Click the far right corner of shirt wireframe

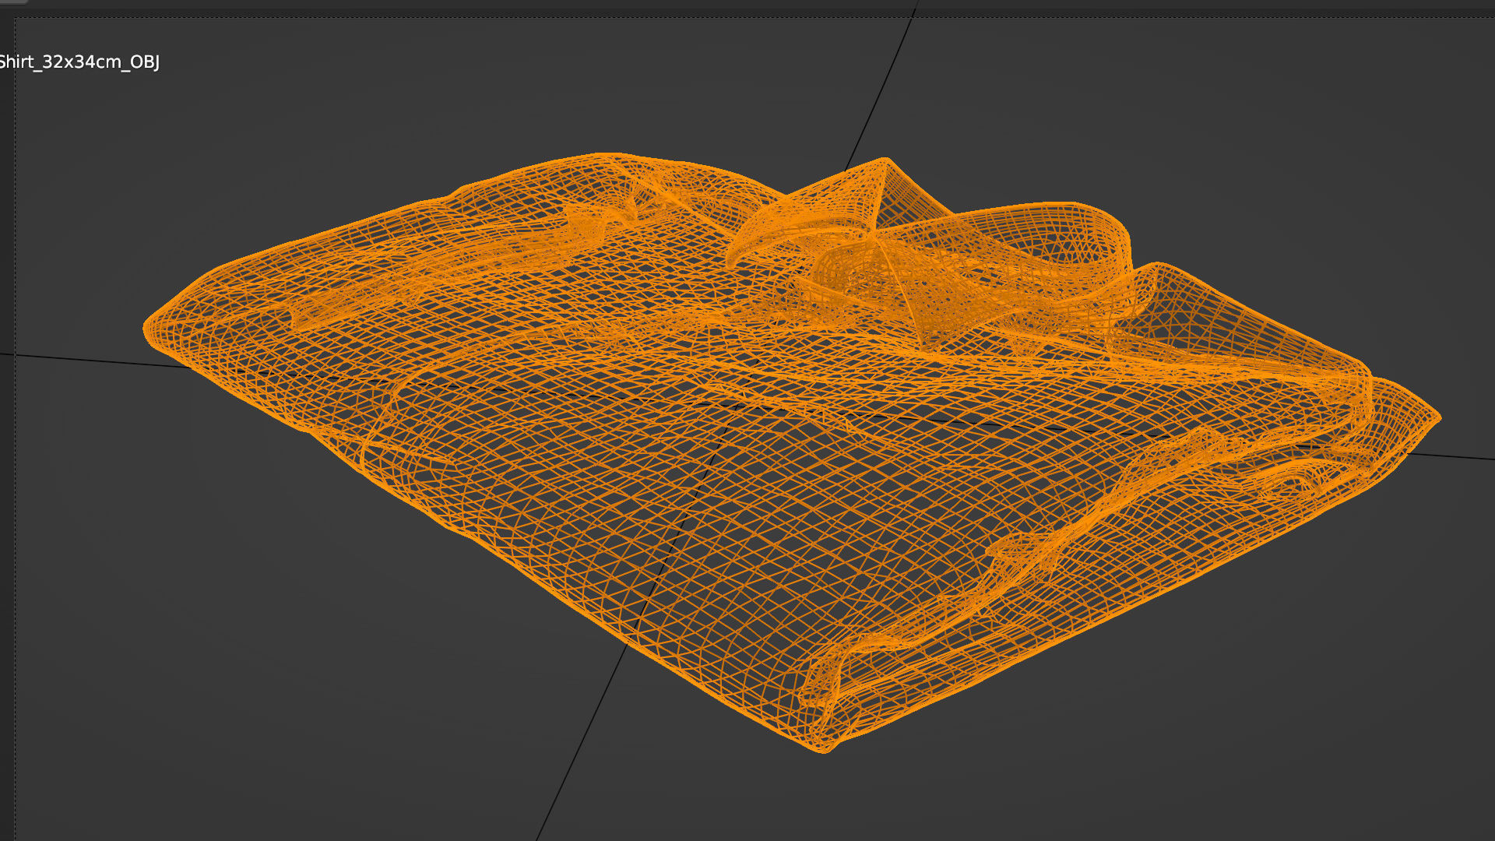[x=1437, y=418]
